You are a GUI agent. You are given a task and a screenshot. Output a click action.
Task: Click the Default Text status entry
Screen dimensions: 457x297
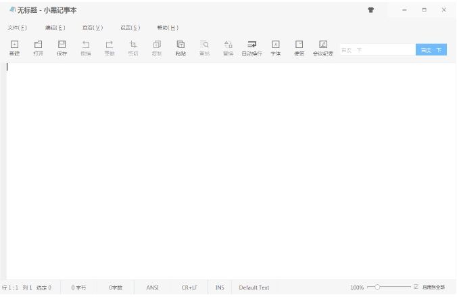254,288
